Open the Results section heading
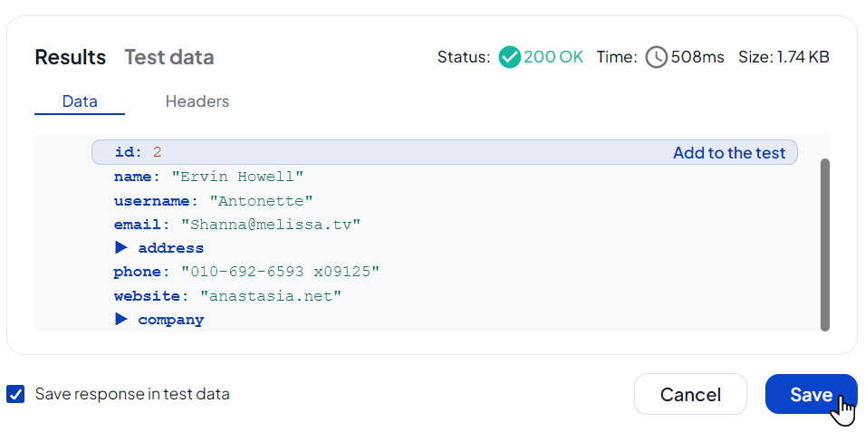Viewport: 865px width, 432px height. point(71,57)
